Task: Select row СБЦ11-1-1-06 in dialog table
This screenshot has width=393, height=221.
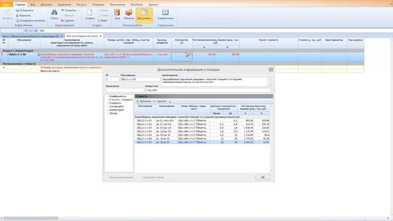Action: coord(202,139)
